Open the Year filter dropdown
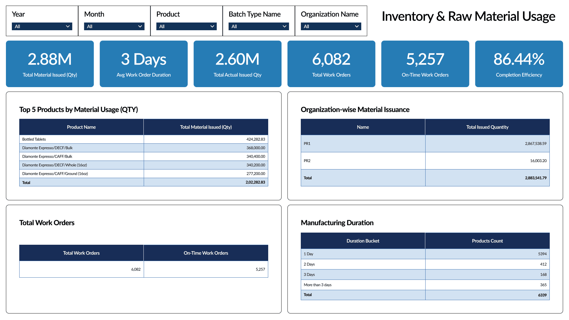This screenshot has height=320, width=569. pos(42,26)
